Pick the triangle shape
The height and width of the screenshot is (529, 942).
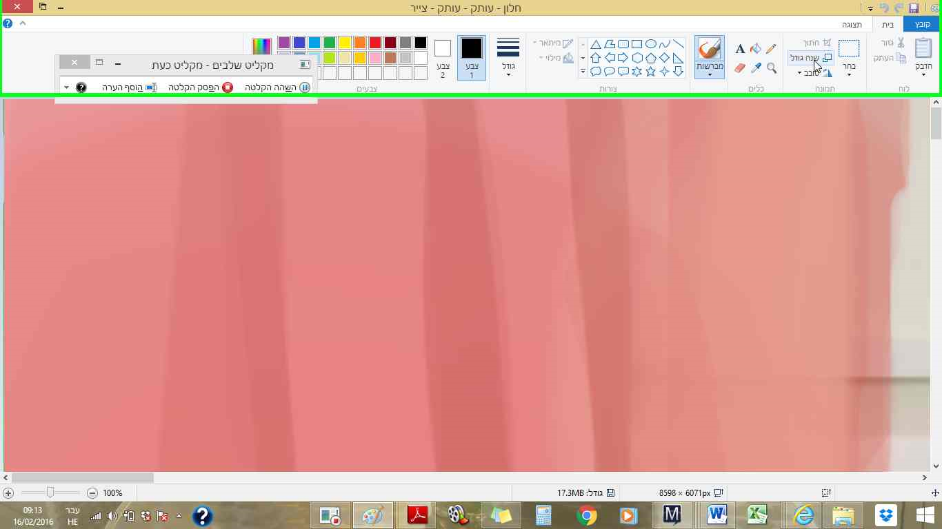pos(595,44)
